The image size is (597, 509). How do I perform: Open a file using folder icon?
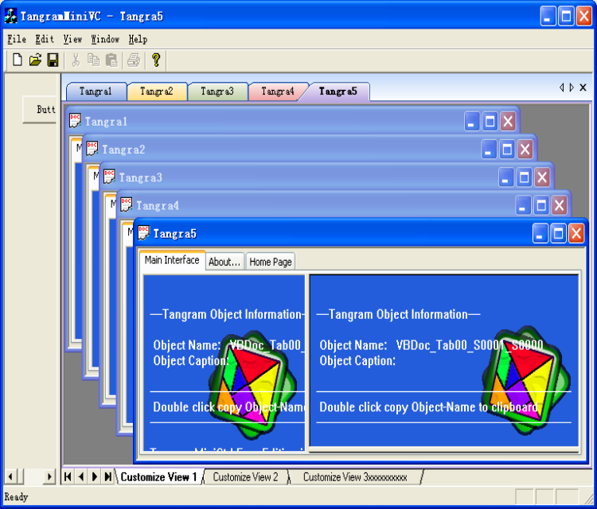point(35,60)
